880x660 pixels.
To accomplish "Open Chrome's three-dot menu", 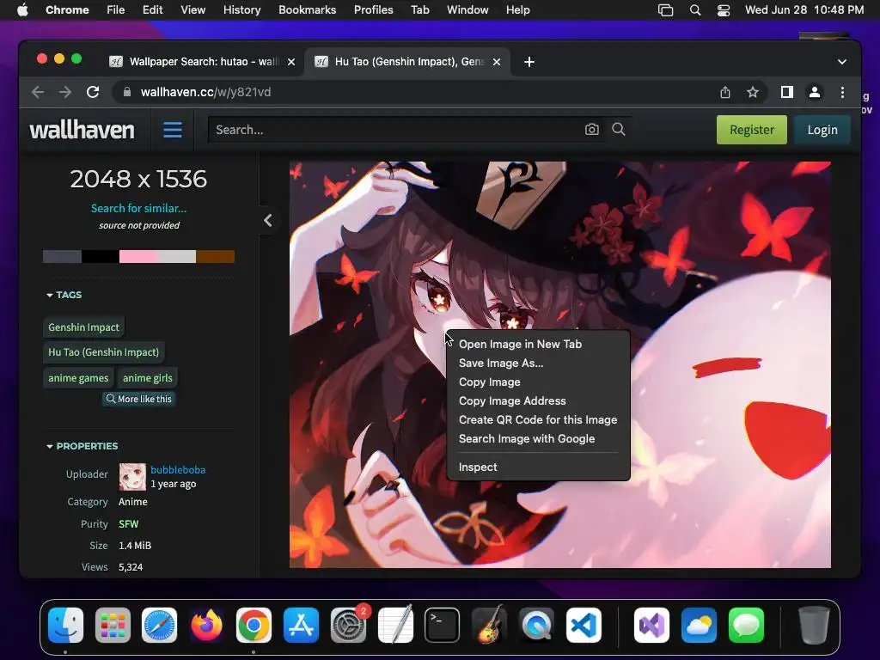I will [x=842, y=92].
